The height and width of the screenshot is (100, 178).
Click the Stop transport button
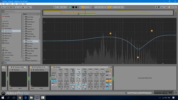point(73,7)
